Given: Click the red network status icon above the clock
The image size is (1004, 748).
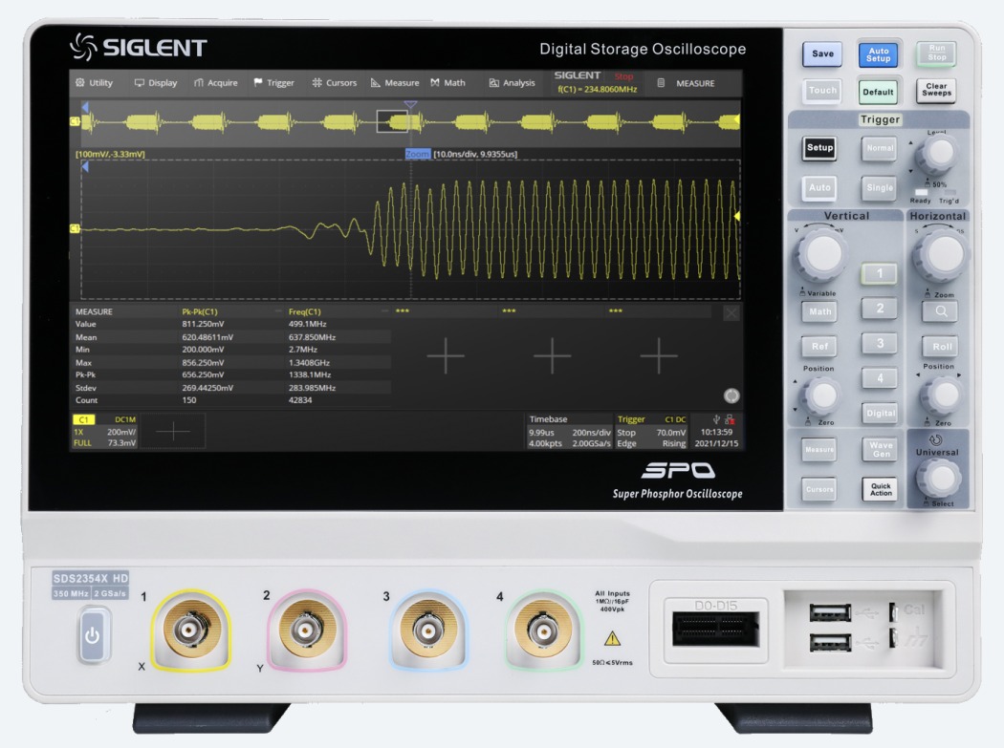Looking at the screenshot, I should coord(730,419).
